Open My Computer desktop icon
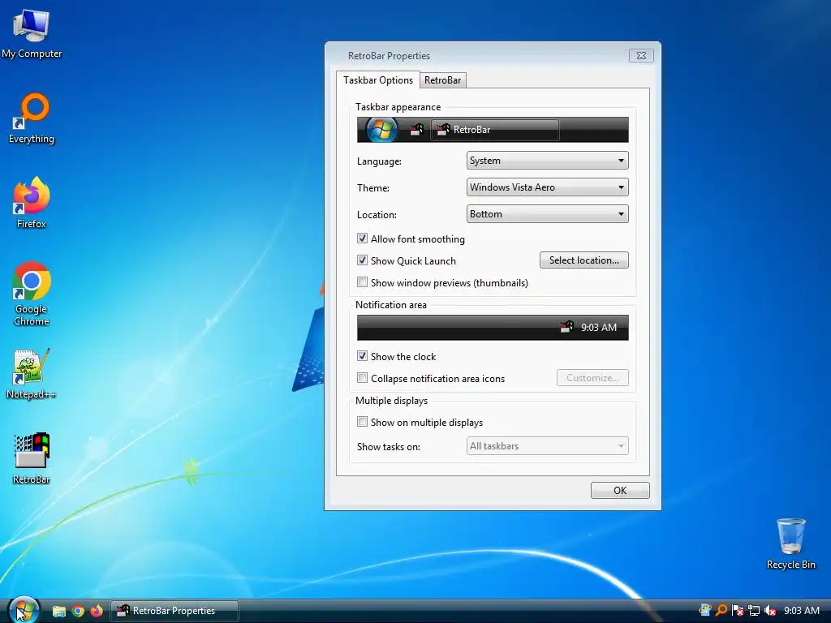Image resolution: width=831 pixels, height=623 pixels. 32,33
